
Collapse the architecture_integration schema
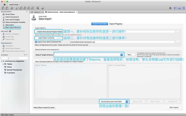point(1,61)
